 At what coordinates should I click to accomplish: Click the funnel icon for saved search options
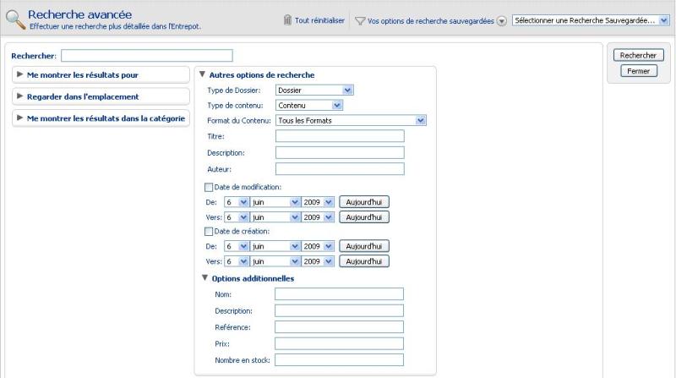[x=360, y=20]
